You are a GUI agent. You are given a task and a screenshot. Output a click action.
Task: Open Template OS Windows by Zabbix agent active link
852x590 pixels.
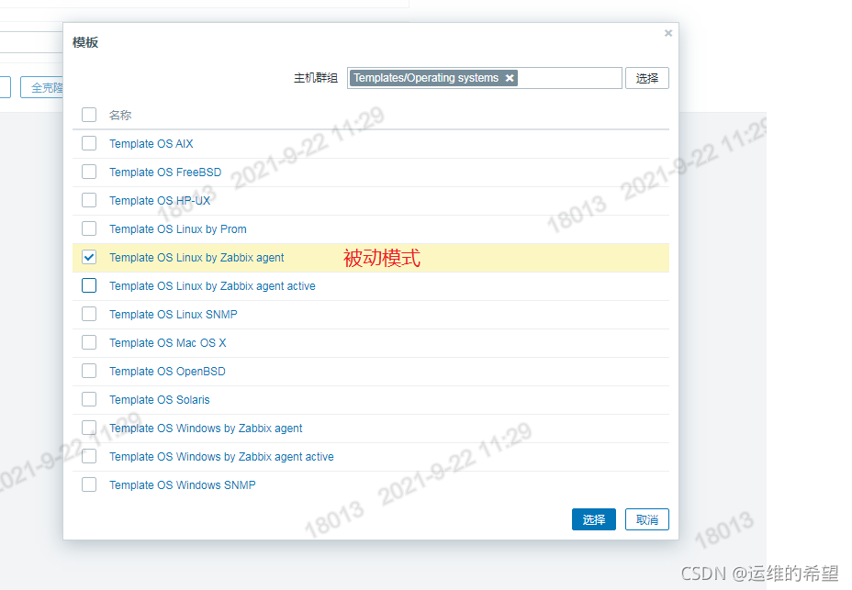[x=221, y=456]
